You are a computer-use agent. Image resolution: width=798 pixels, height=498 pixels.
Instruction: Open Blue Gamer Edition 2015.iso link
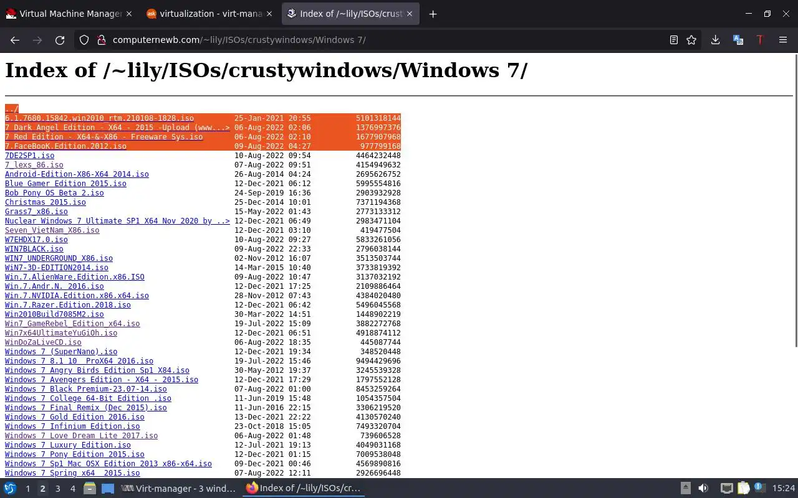(65, 184)
